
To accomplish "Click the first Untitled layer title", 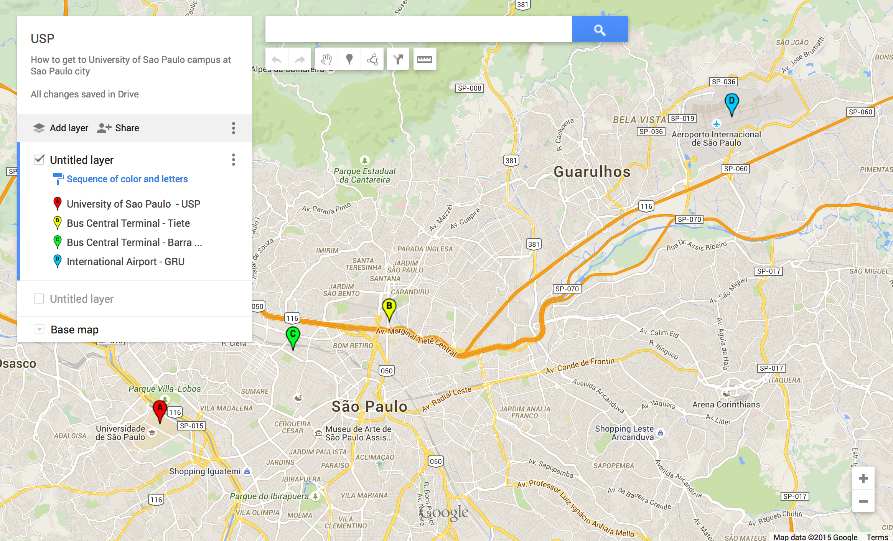I will tap(82, 160).
